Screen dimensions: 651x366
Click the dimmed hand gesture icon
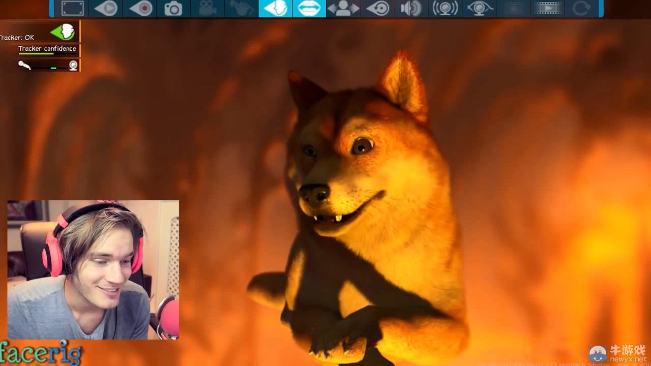click(242, 8)
